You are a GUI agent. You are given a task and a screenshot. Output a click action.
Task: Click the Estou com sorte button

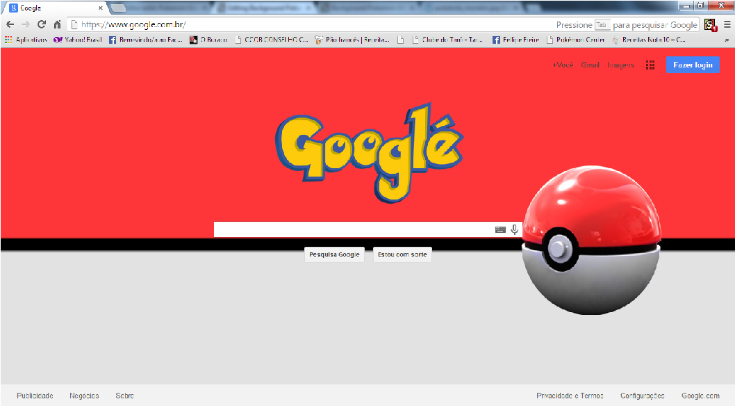pos(402,254)
